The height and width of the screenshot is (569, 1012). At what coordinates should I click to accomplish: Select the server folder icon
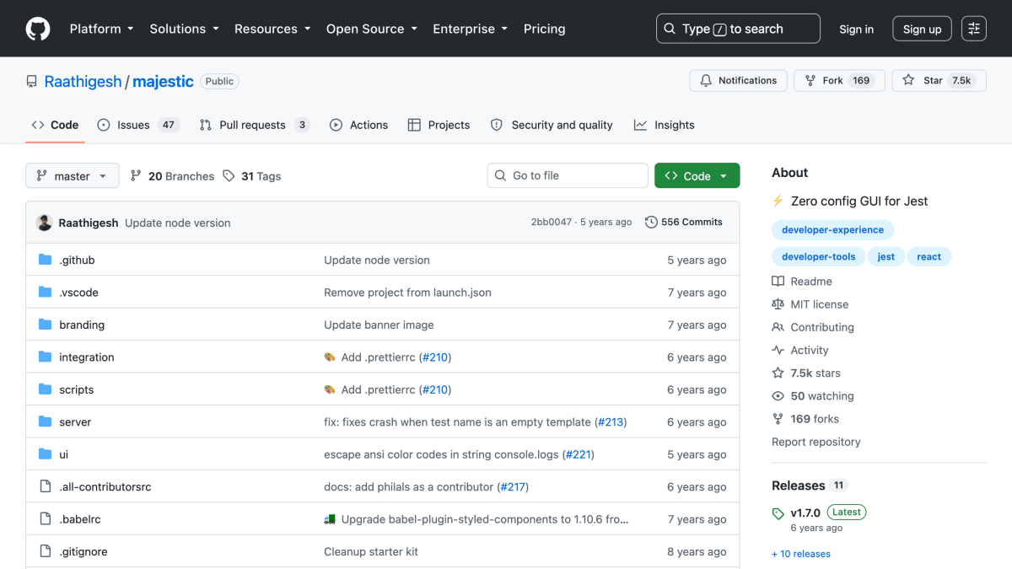[46, 421]
